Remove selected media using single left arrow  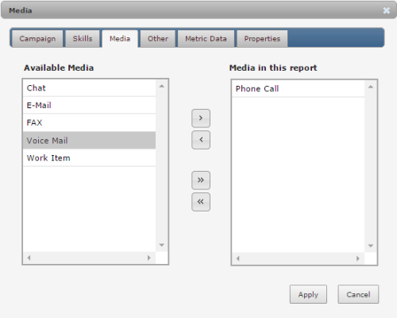[x=201, y=140]
